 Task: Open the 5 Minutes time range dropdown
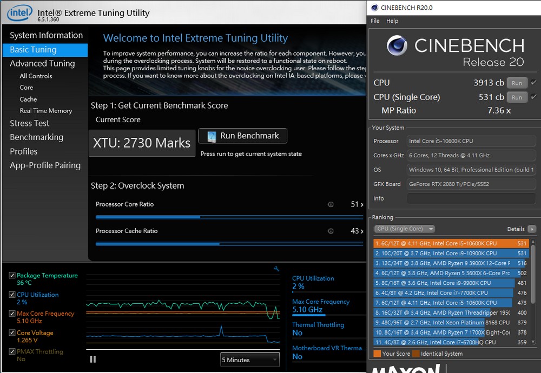point(250,359)
